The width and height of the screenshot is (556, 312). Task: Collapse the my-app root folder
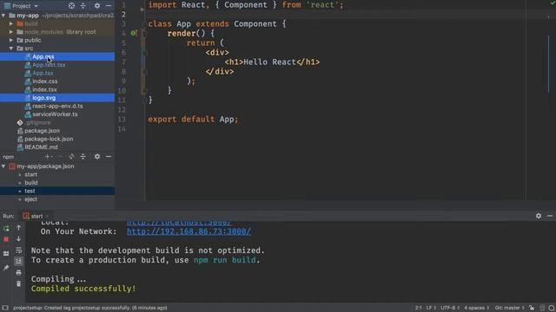[x=3, y=16]
